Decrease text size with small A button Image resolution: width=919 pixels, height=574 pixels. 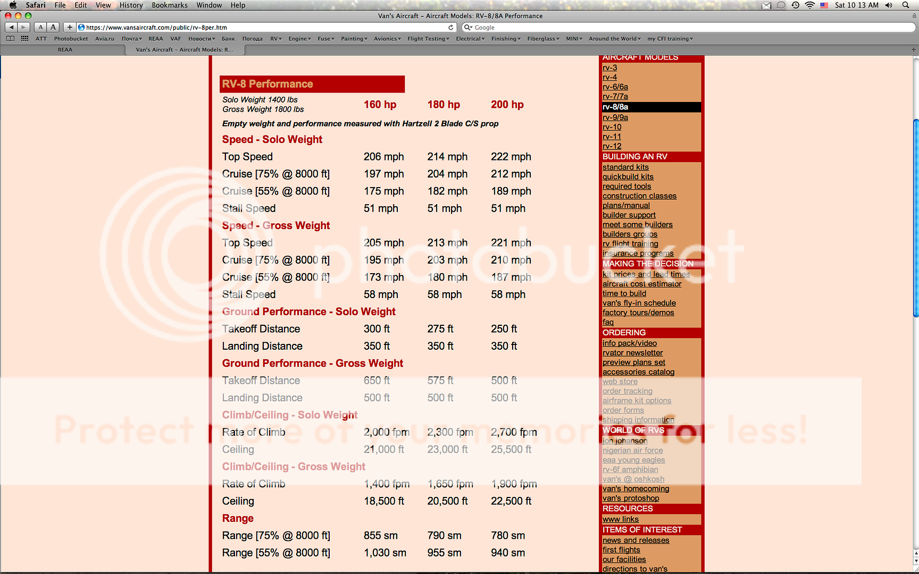[x=41, y=27]
